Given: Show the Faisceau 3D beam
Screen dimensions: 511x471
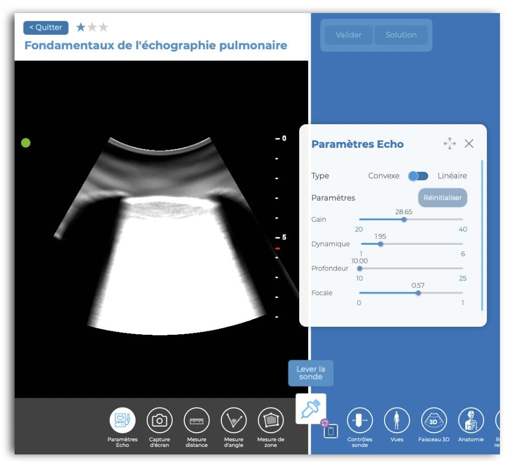Looking at the screenshot, I should coord(434,420).
